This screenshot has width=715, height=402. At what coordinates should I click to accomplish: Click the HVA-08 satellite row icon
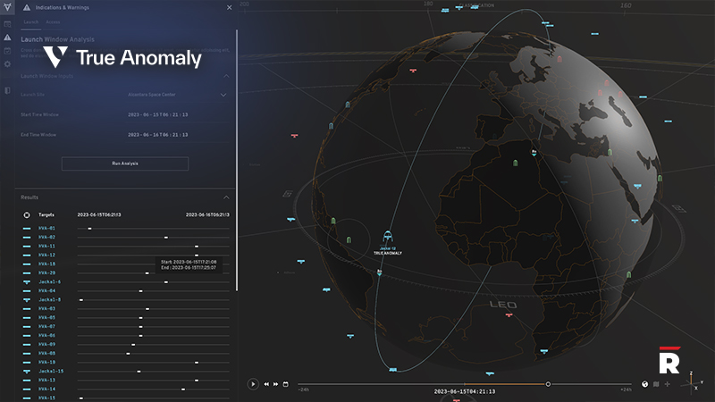point(27,353)
